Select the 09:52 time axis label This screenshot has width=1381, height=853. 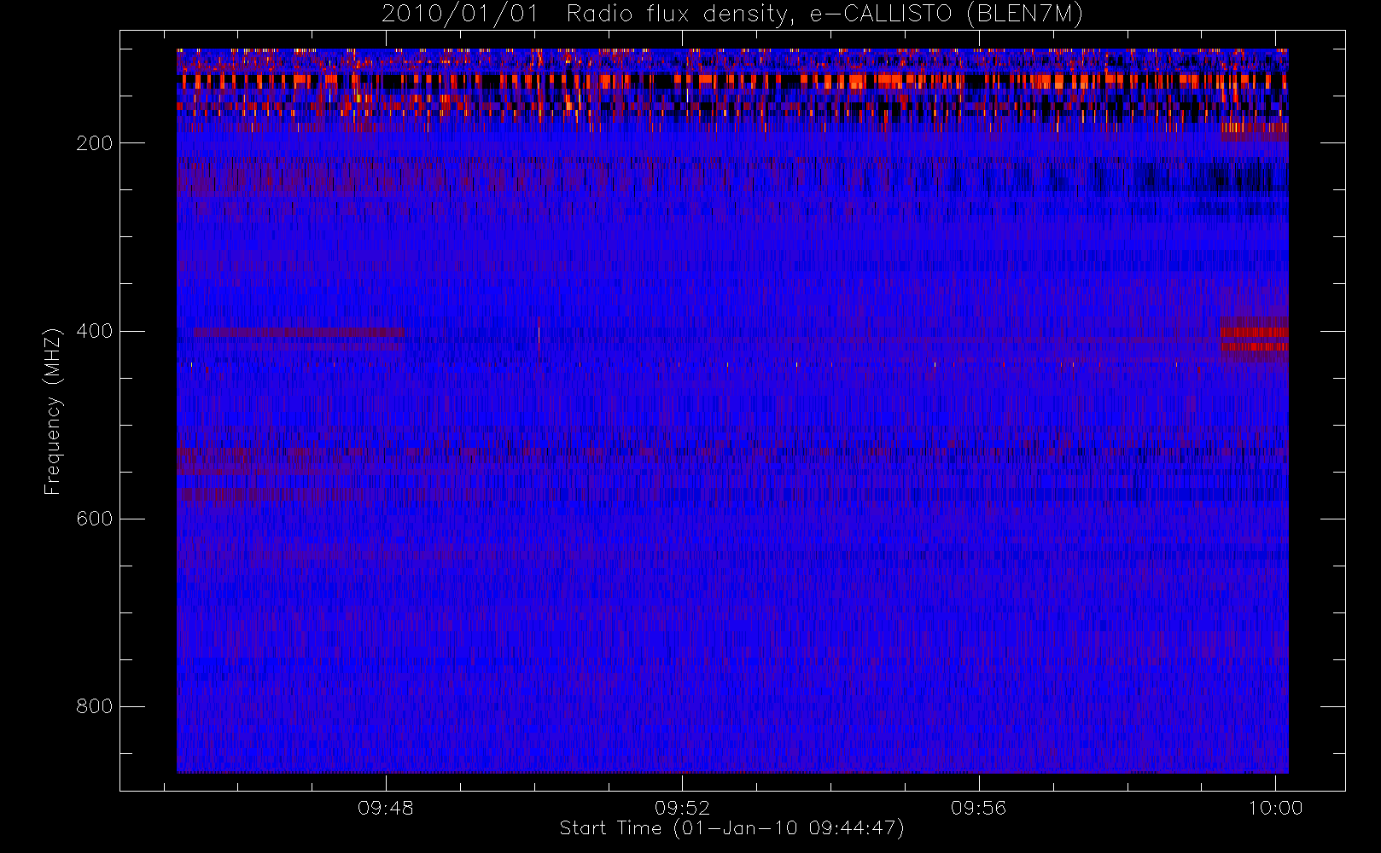coord(682,808)
